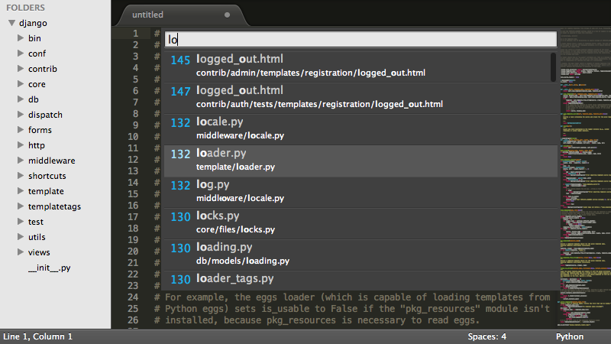Click the FOLDERS sidebar heading
The width and height of the screenshot is (611, 344).
pyautogui.click(x=25, y=8)
